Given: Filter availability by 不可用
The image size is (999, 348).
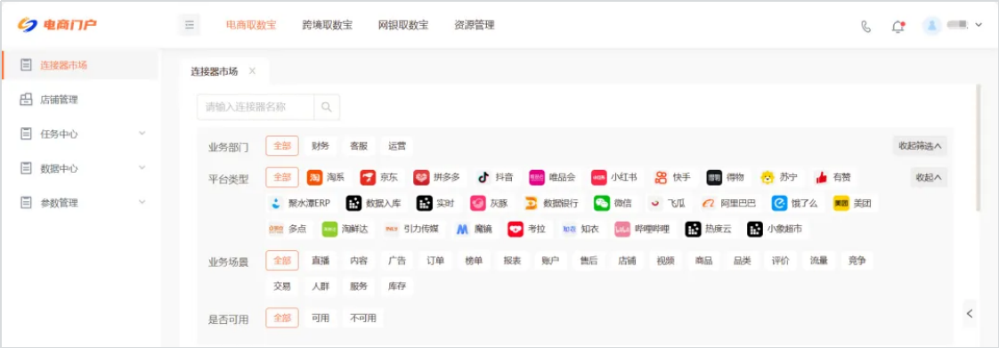Looking at the screenshot, I should [363, 318].
